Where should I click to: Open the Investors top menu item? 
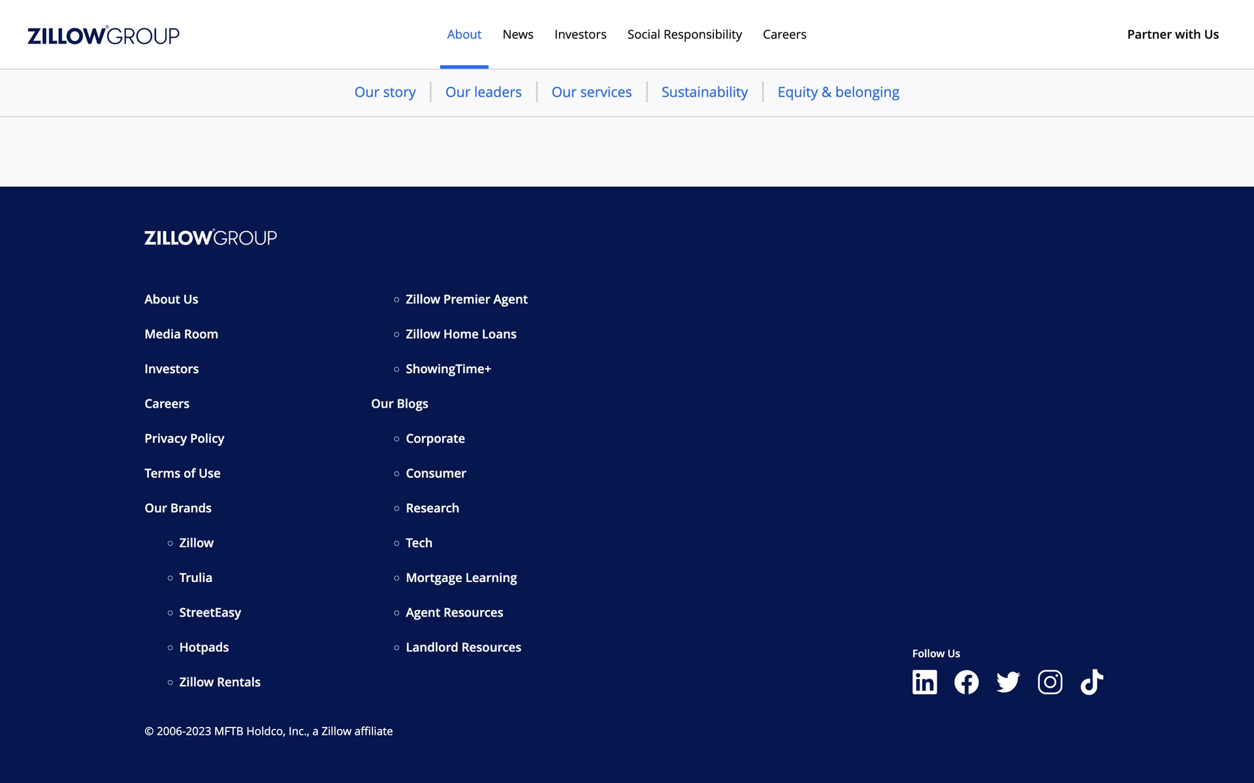[x=580, y=35]
